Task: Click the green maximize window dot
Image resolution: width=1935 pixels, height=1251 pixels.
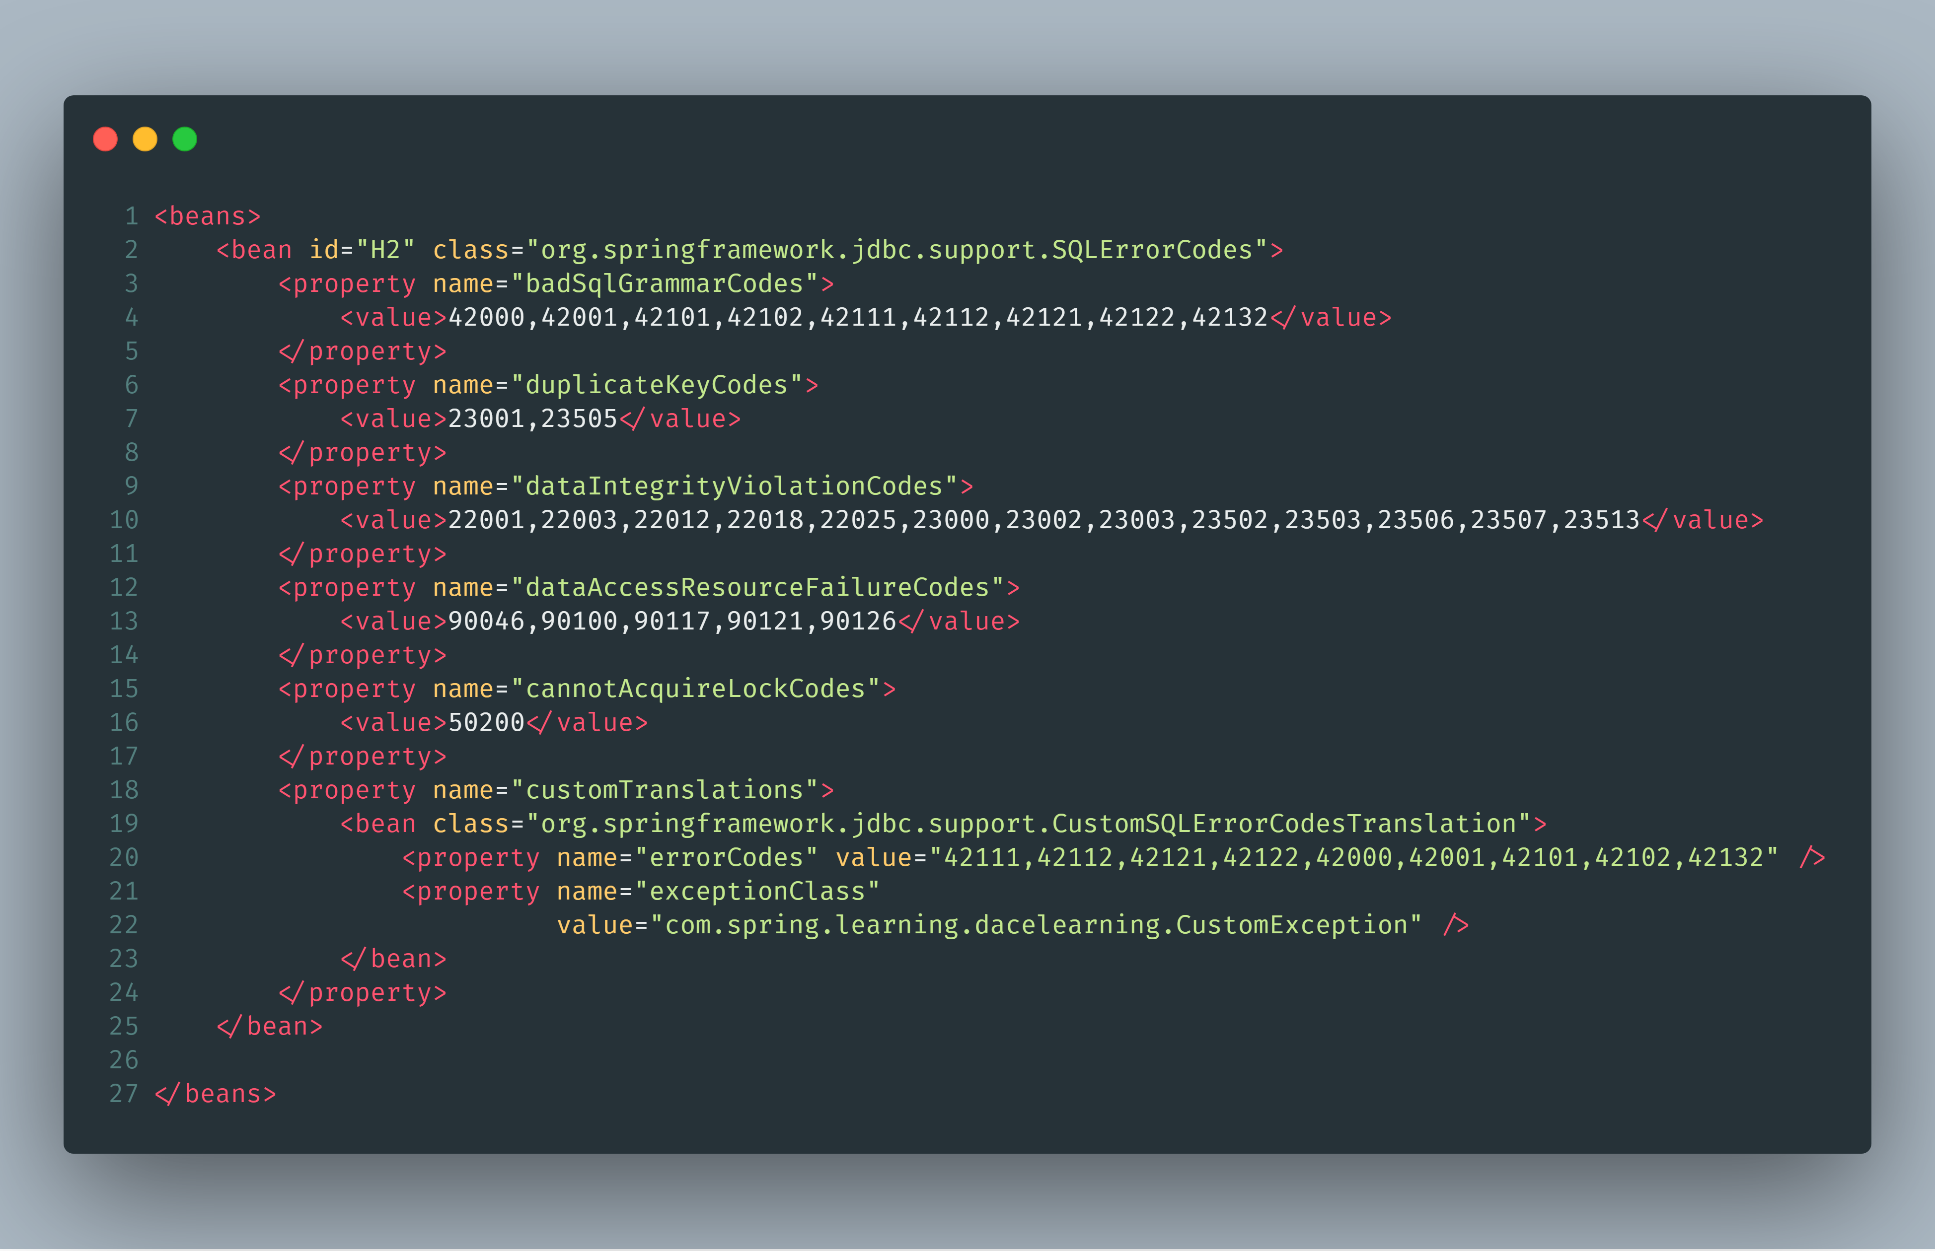Action: tap(185, 139)
